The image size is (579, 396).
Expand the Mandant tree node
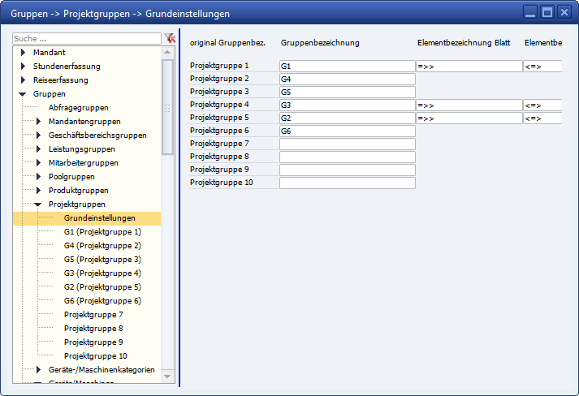[x=24, y=53]
